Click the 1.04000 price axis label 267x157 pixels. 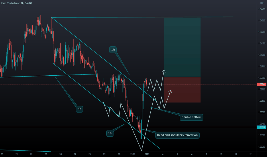click(x=262, y=55)
